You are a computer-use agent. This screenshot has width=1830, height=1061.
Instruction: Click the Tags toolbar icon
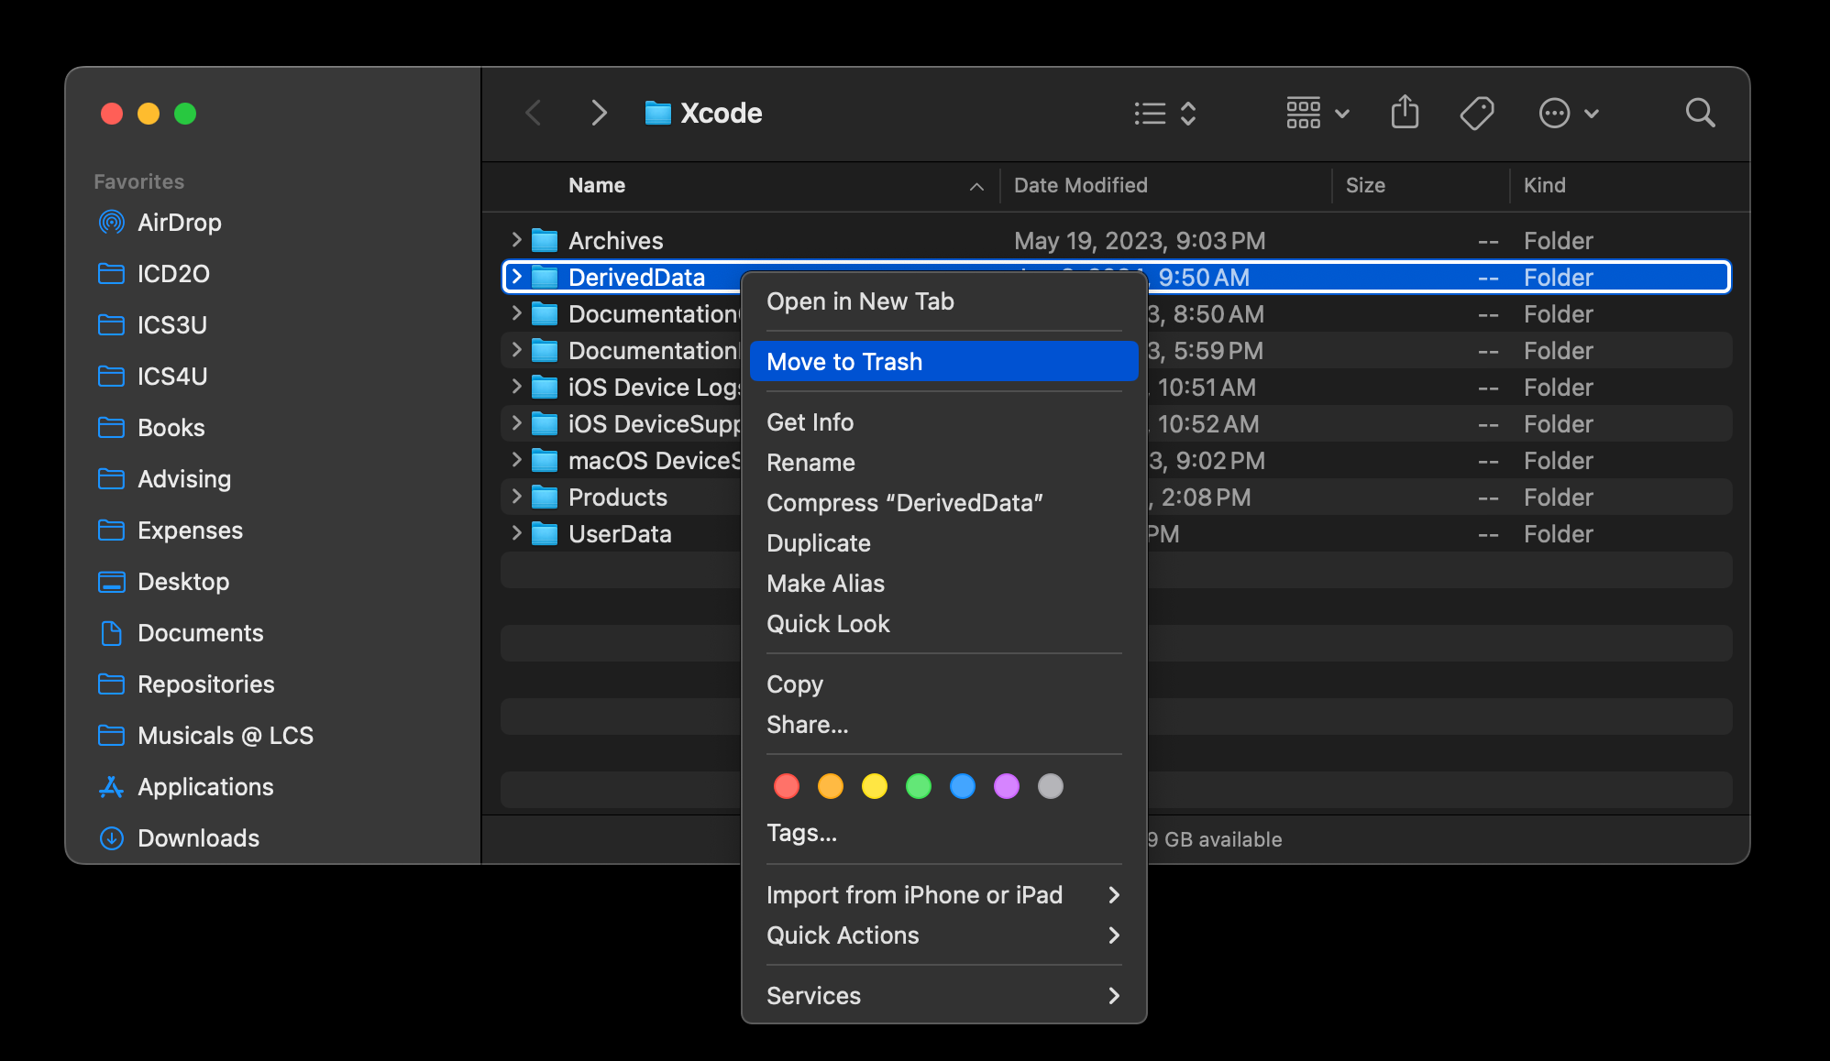pyautogui.click(x=1476, y=113)
